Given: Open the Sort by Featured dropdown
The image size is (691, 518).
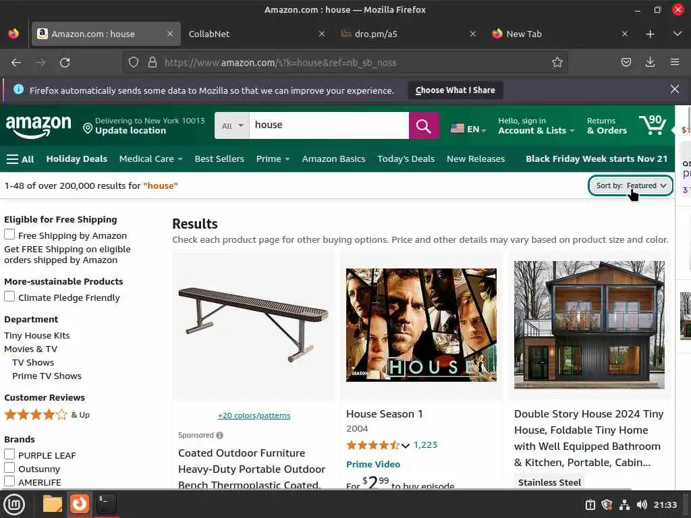Looking at the screenshot, I should [x=630, y=185].
